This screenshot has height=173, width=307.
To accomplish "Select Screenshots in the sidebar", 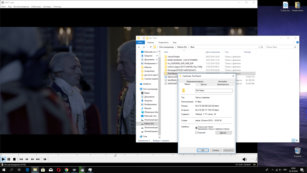I will 149,71.
